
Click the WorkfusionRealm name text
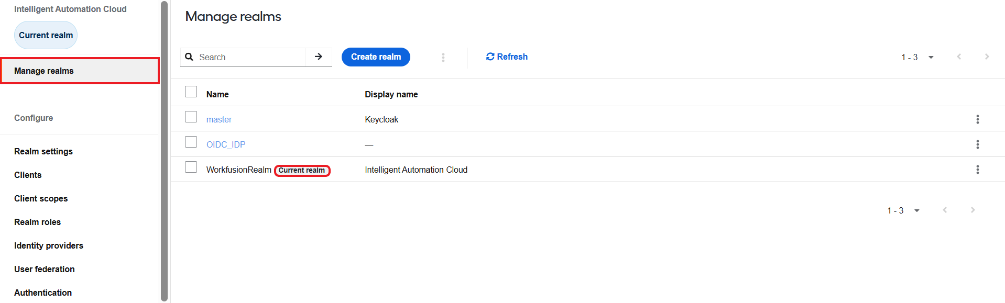click(x=239, y=170)
